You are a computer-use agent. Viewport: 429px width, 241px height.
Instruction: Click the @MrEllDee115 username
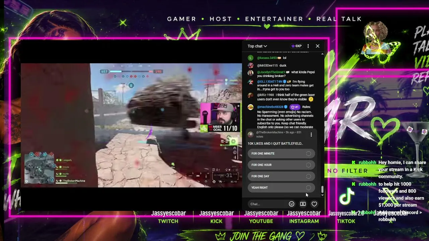pos(267,66)
